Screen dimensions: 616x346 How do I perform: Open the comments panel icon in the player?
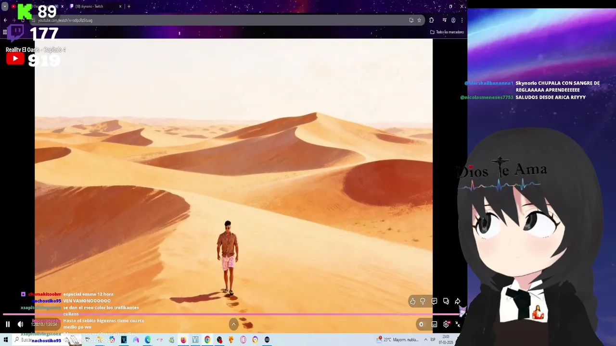[x=434, y=301]
